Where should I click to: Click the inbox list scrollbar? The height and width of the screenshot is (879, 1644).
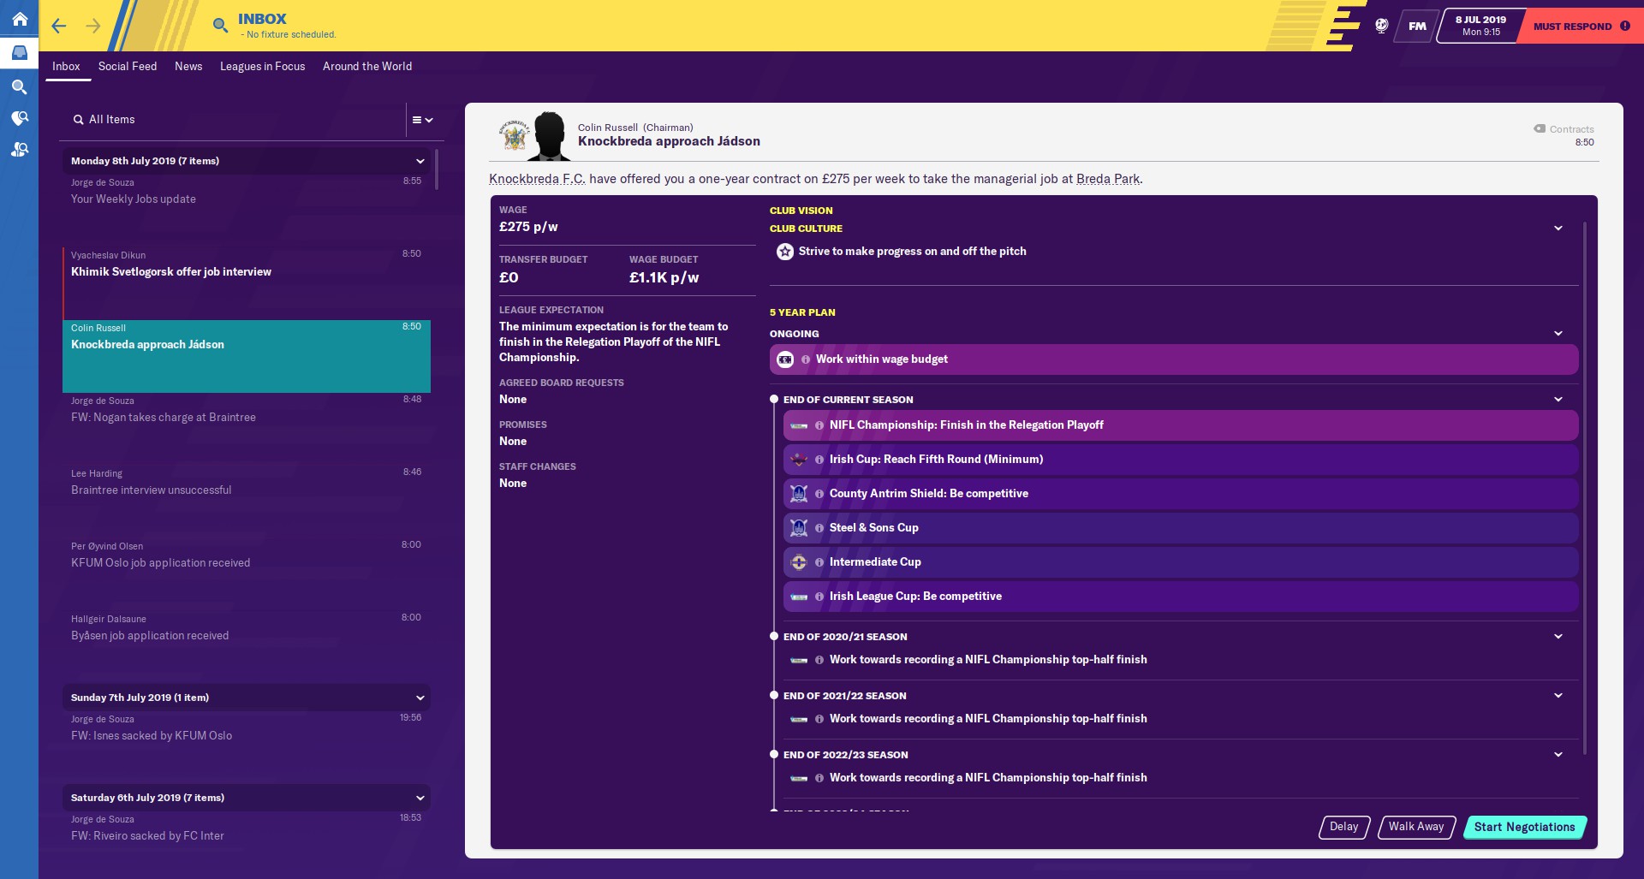tap(437, 169)
